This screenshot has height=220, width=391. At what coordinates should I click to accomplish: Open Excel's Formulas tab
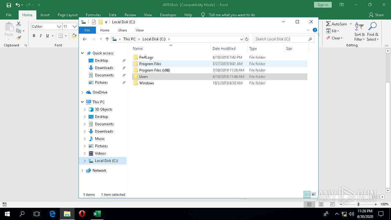93,15
